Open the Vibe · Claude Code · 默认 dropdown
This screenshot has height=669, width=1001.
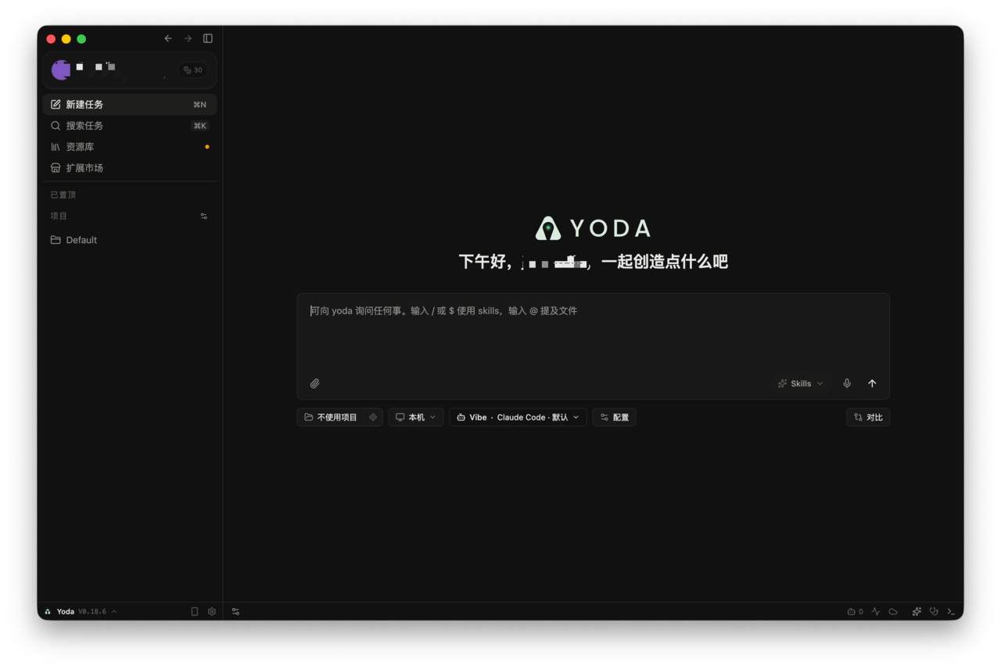point(518,417)
